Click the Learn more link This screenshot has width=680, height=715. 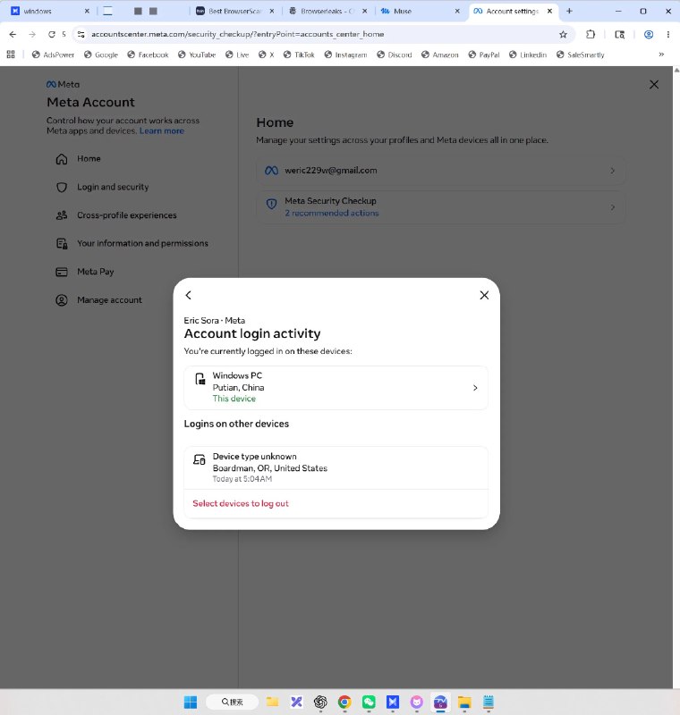coord(162,130)
